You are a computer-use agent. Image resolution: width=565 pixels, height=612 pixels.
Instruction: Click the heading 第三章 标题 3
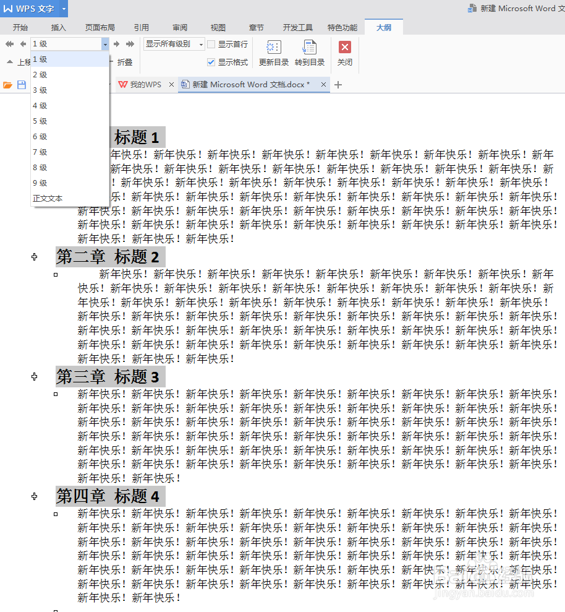[111, 377]
